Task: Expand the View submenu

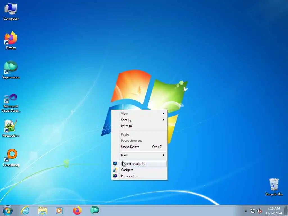Action: tap(139, 114)
